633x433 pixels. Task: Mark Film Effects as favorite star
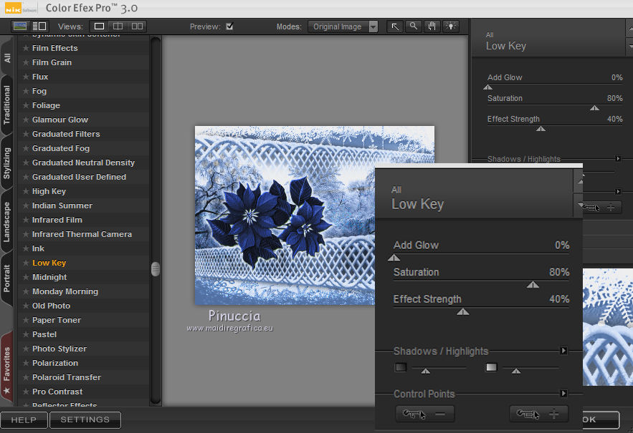tap(26, 48)
